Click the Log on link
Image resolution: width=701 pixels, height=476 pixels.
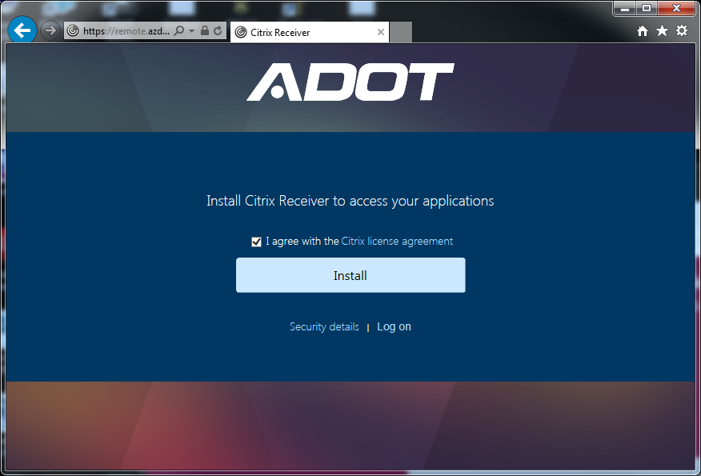coord(394,326)
